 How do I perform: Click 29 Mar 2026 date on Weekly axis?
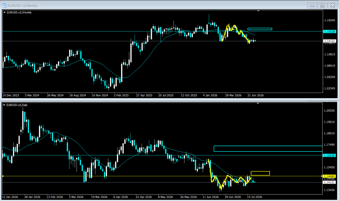tap(233, 95)
